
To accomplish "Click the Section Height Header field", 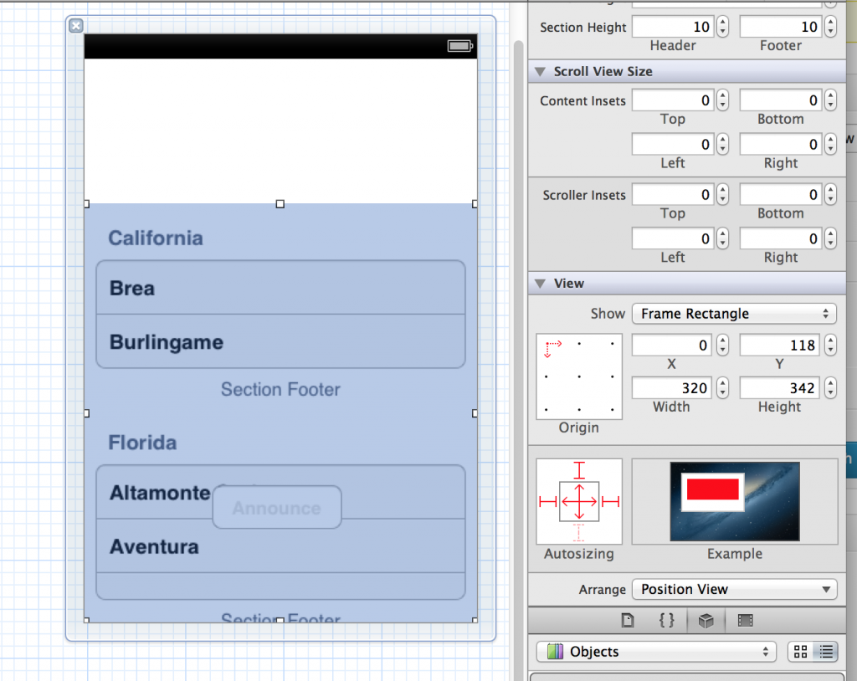I will click(x=673, y=27).
